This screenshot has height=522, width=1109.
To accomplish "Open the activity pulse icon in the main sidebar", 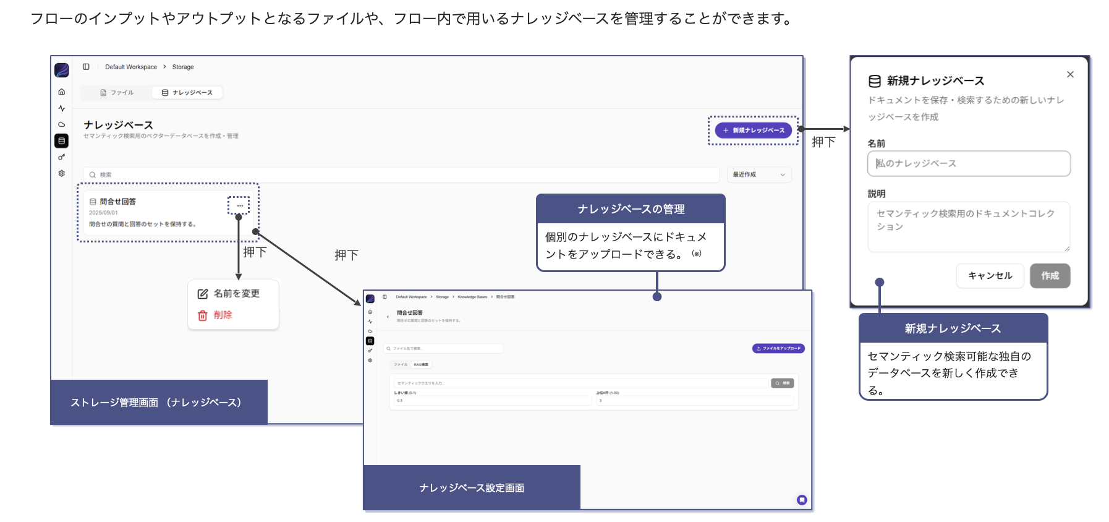I will click(62, 108).
